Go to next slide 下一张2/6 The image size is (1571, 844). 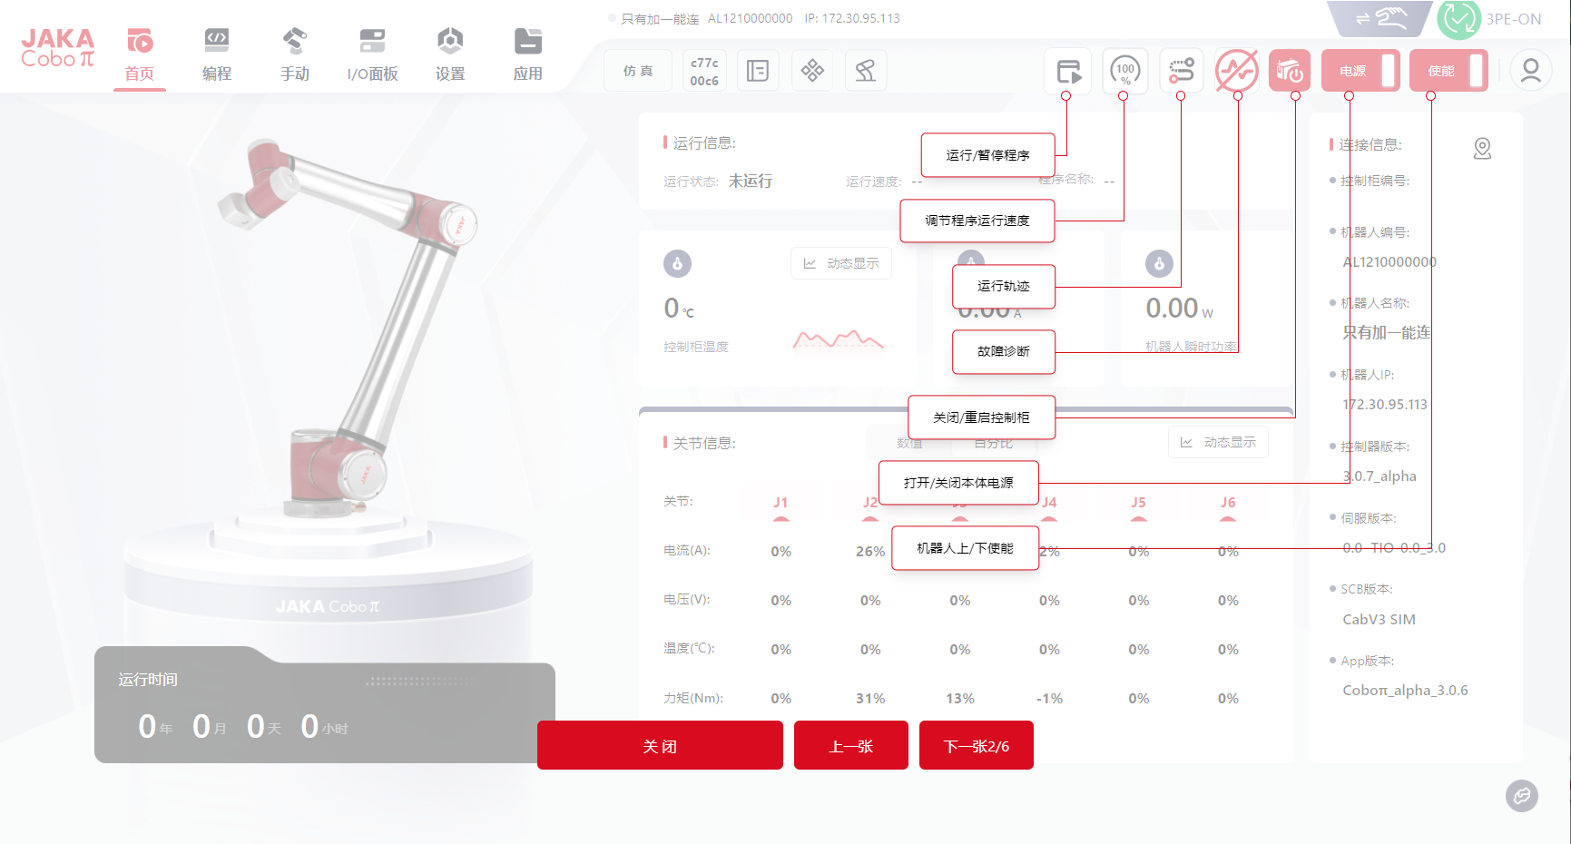976,746
